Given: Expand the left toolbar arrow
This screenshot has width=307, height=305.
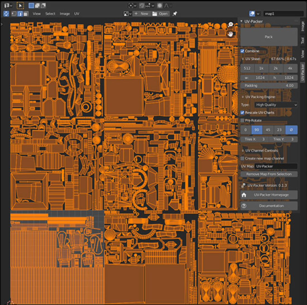Looking at the screenshot, I should [x=2, y=24].
